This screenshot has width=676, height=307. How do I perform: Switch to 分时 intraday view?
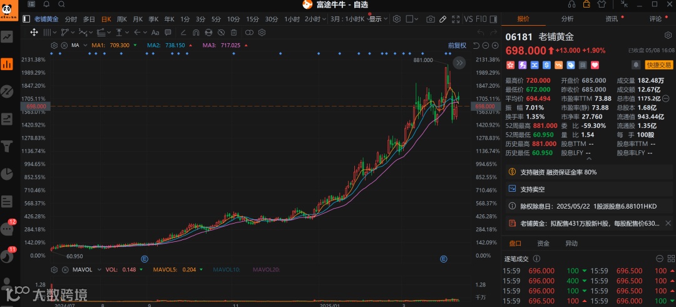click(x=71, y=19)
